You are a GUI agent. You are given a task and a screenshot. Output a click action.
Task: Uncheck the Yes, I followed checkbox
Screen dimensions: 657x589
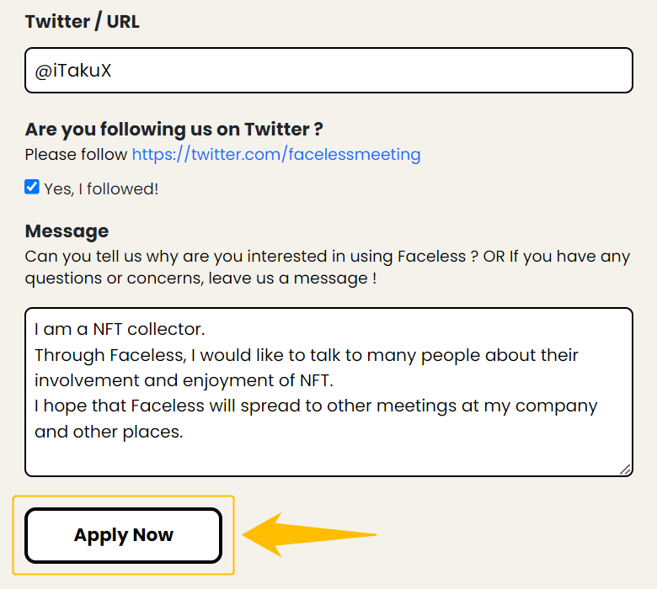[32, 187]
